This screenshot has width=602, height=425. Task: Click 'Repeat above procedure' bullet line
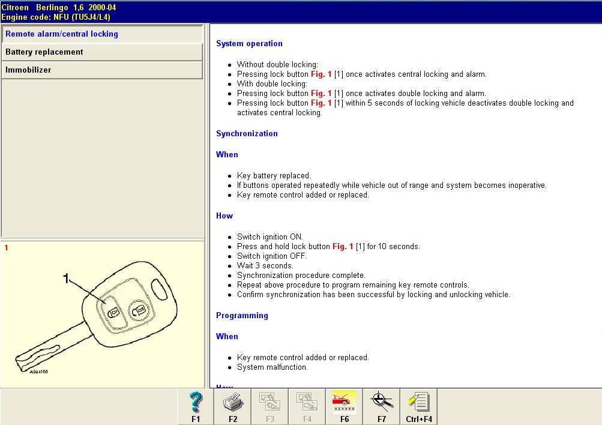click(x=353, y=285)
